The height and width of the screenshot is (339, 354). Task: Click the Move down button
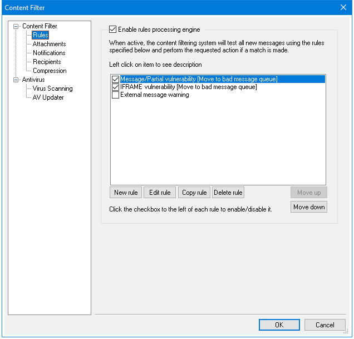point(309,207)
